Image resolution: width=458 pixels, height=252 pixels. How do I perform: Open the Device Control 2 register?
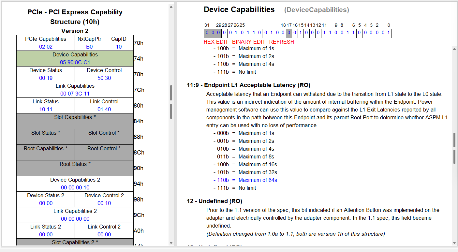pyautogui.click(x=104, y=199)
